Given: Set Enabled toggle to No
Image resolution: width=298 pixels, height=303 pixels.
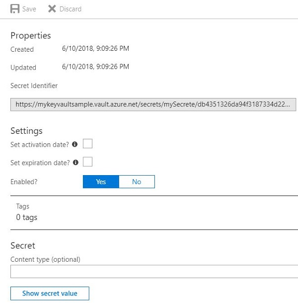Looking at the screenshot, I should click(x=137, y=182).
